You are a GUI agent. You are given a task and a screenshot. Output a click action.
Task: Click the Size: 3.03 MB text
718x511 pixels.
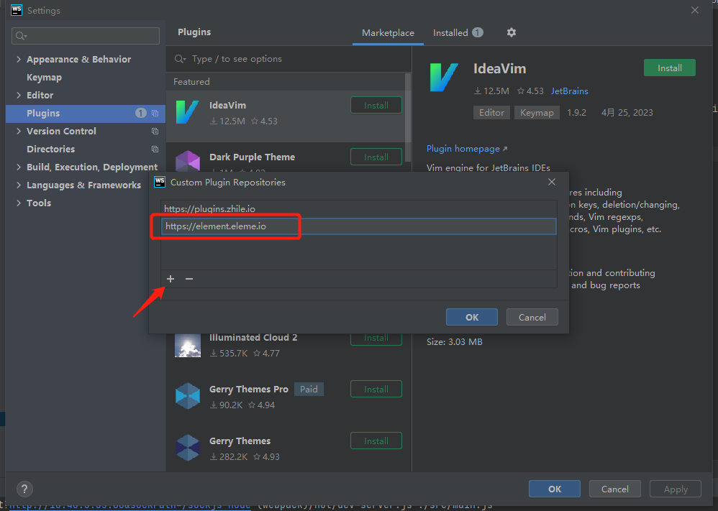(454, 341)
